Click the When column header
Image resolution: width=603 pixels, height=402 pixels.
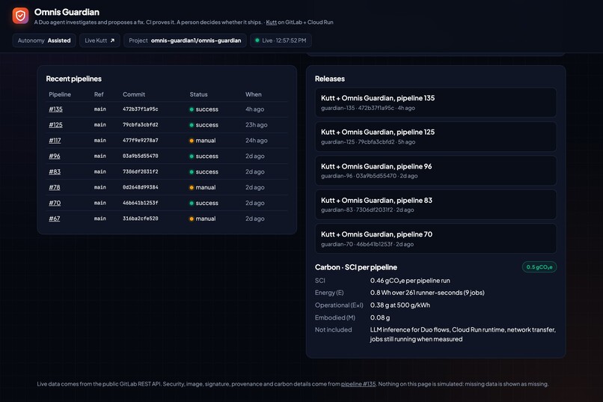pos(254,94)
